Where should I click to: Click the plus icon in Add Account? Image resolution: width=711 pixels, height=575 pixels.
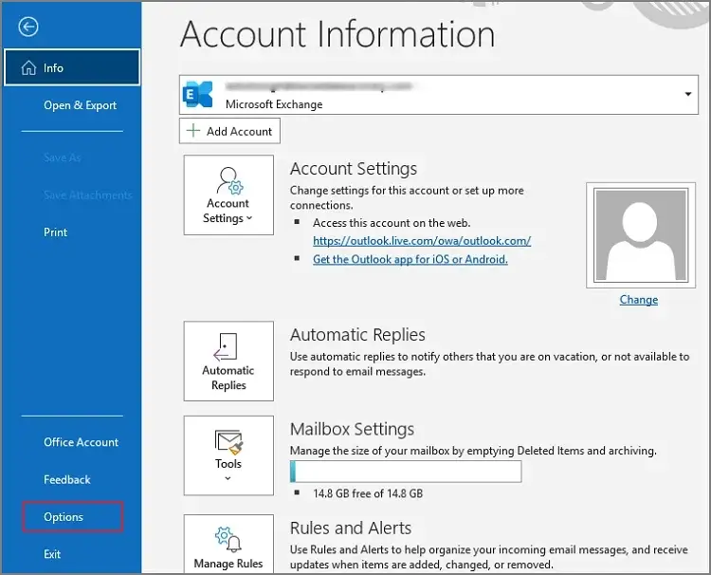click(193, 132)
